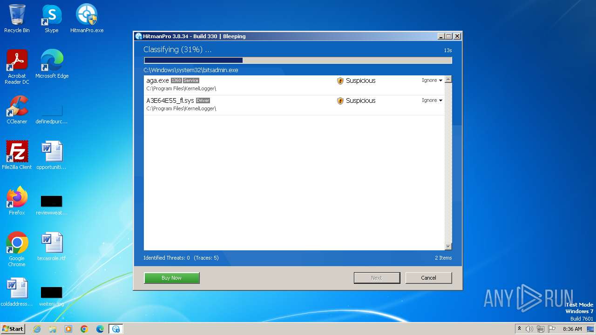The height and width of the screenshot is (335, 596).
Task: Open coldaddress... Word document
Action: coord(17,292)
